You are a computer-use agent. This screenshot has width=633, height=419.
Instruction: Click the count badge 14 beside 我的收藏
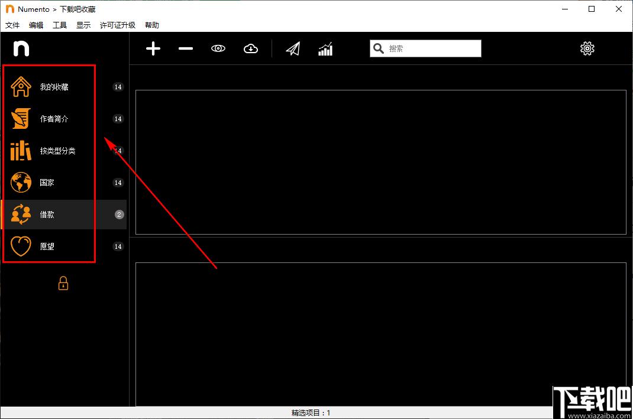pos(118,87)
